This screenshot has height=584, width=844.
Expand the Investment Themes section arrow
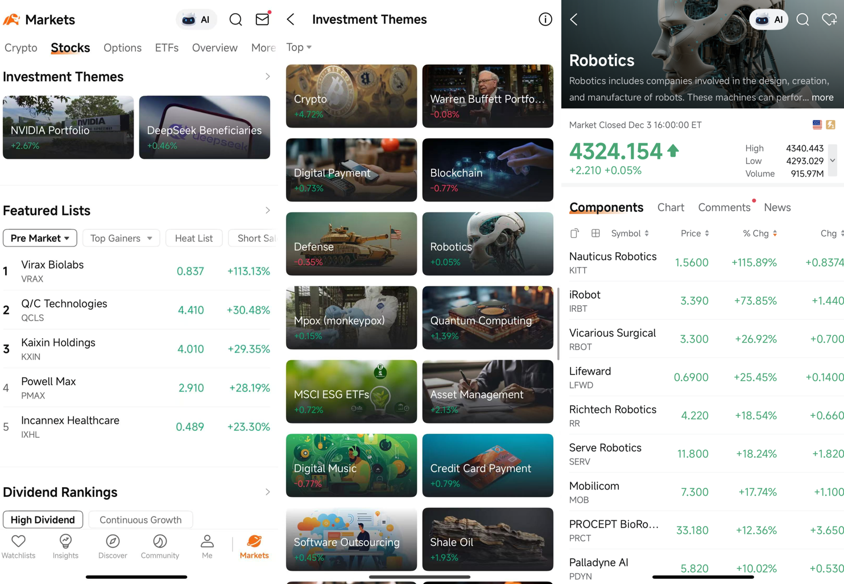coord(267,76)
